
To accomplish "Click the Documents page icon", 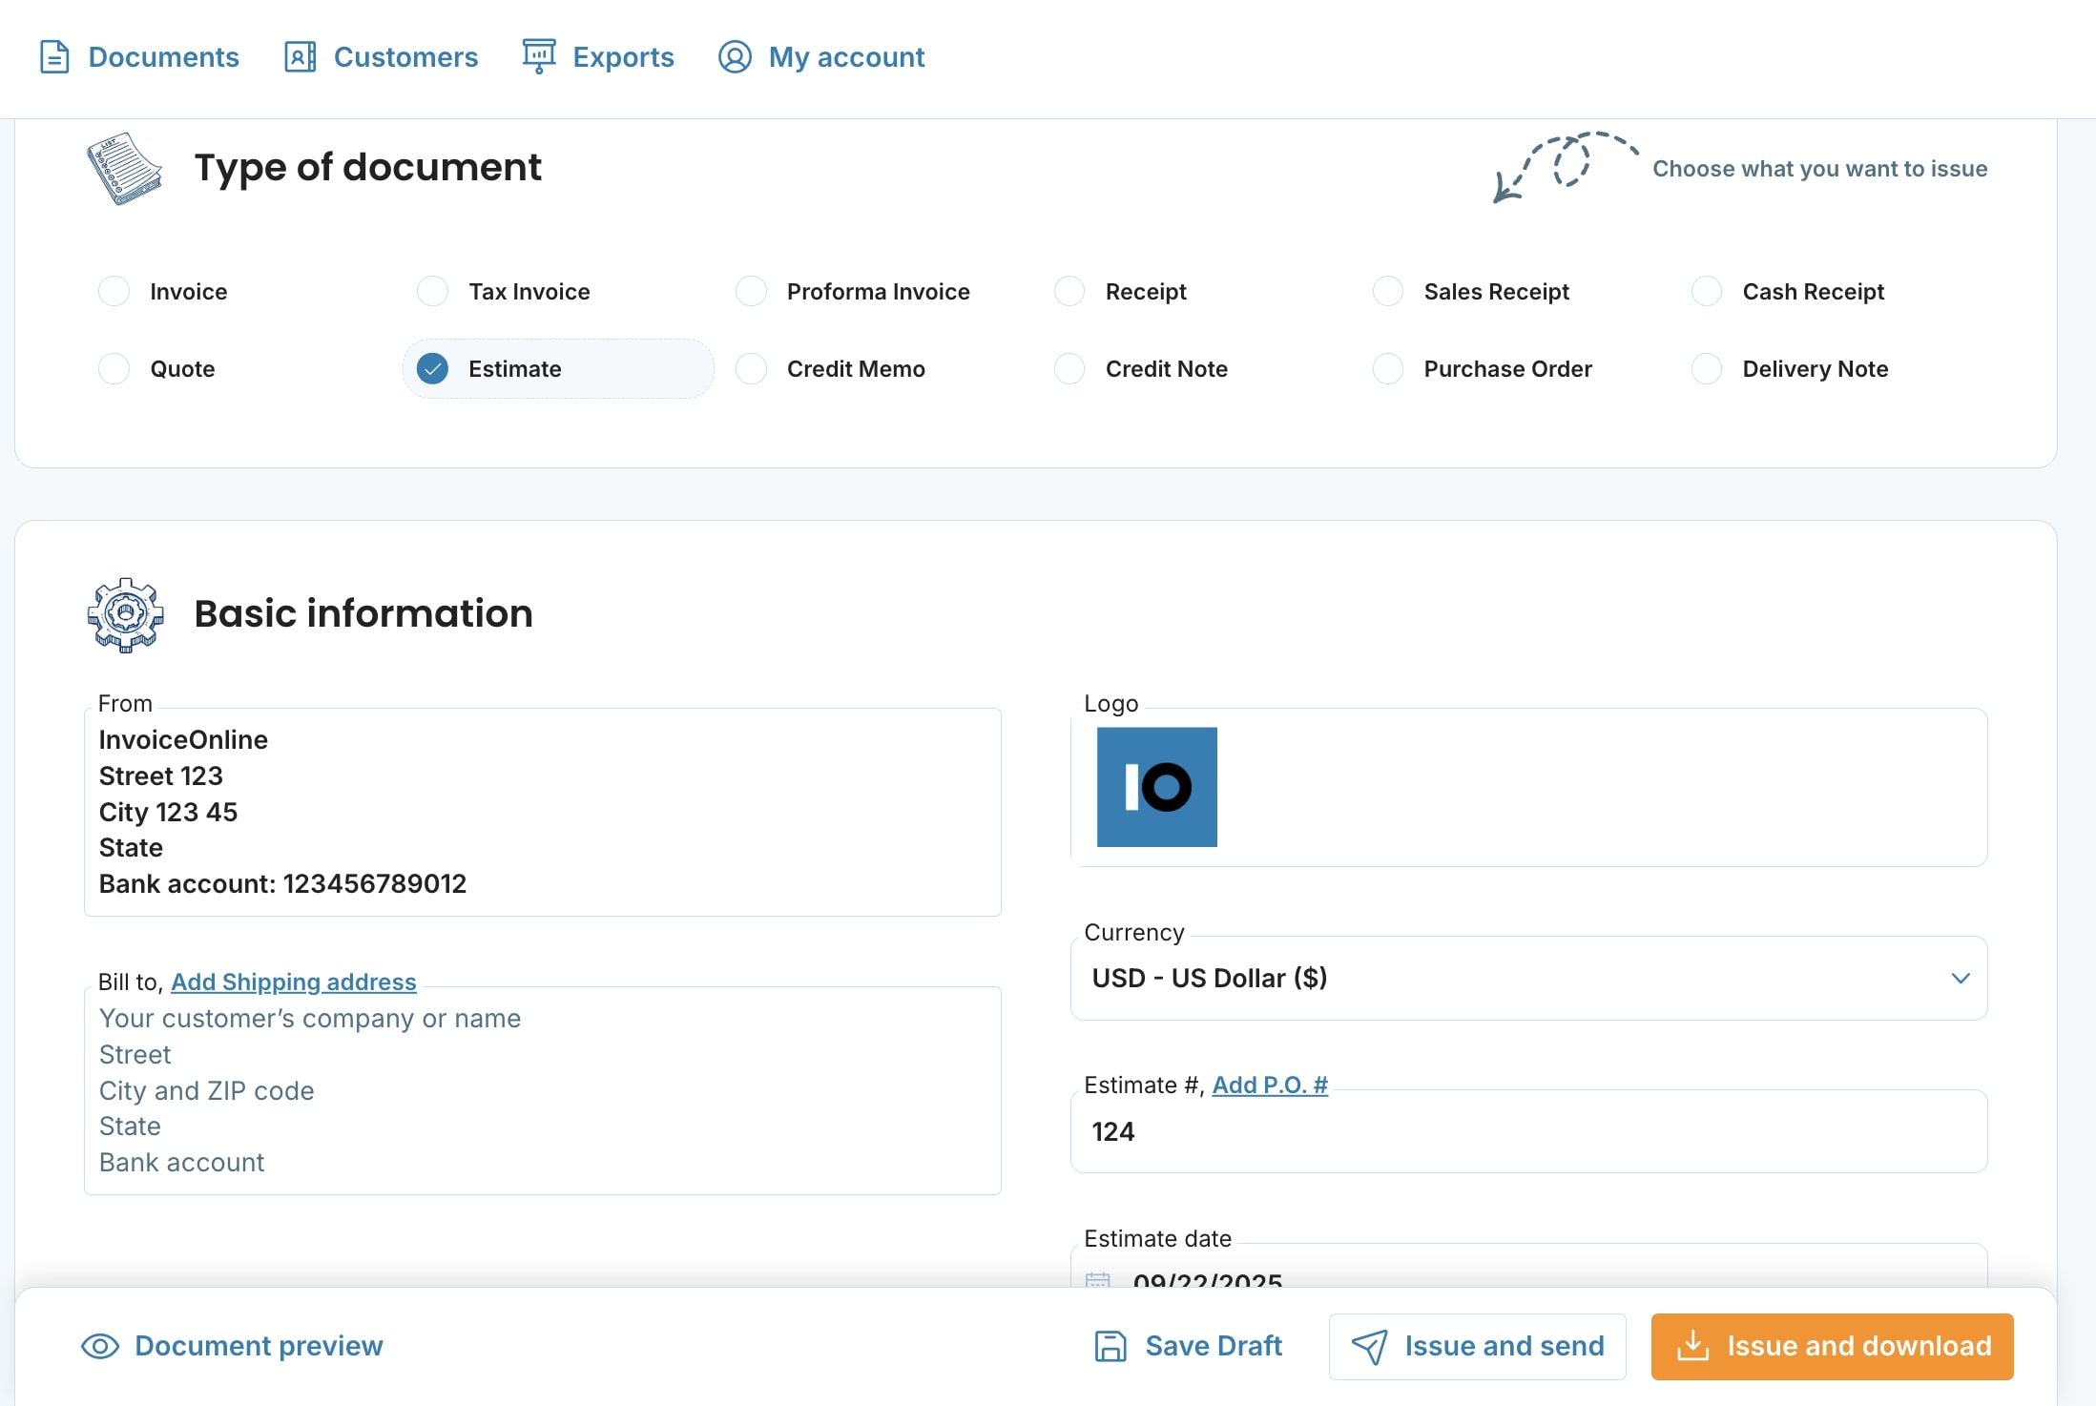I will click(54, 57).
